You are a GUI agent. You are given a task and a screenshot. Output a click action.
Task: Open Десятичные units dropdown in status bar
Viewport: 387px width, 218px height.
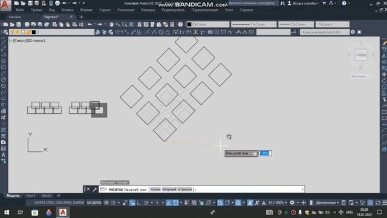pos(327,203)
